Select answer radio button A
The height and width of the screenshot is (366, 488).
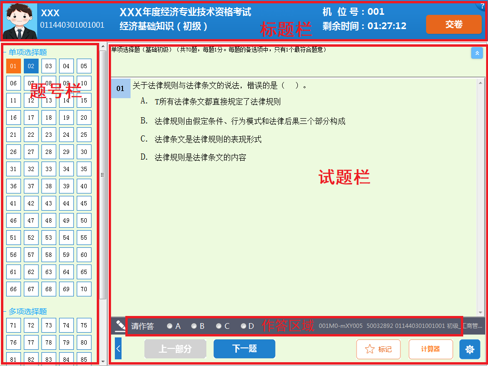coord(170,326)
